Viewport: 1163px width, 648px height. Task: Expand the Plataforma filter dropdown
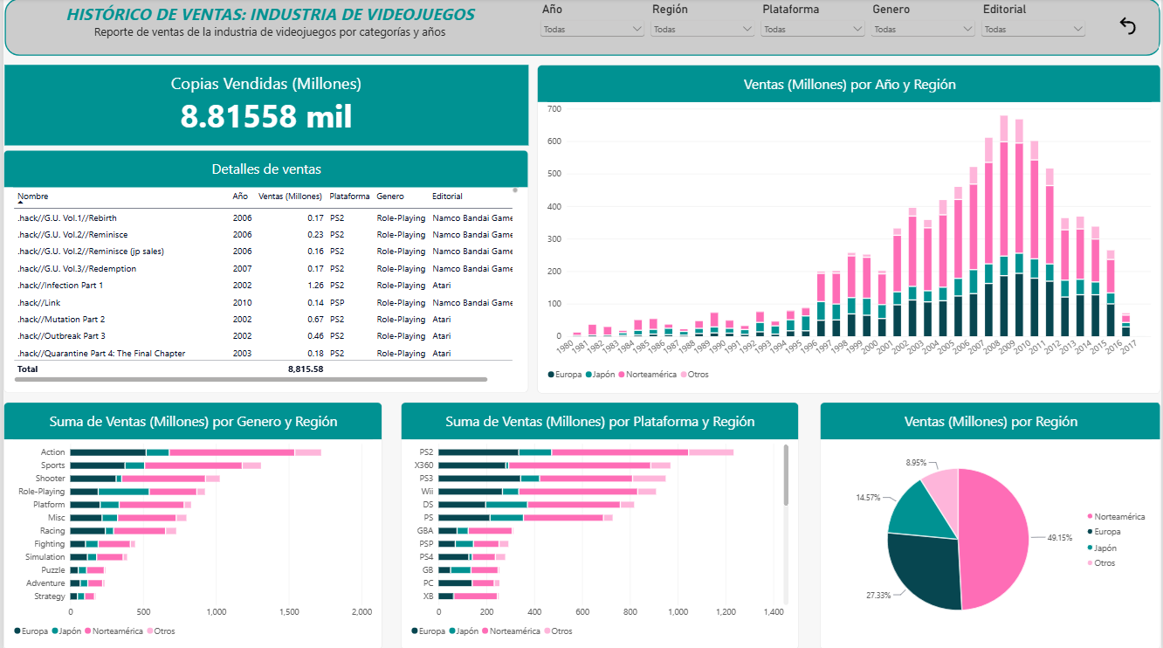[813, 29]
